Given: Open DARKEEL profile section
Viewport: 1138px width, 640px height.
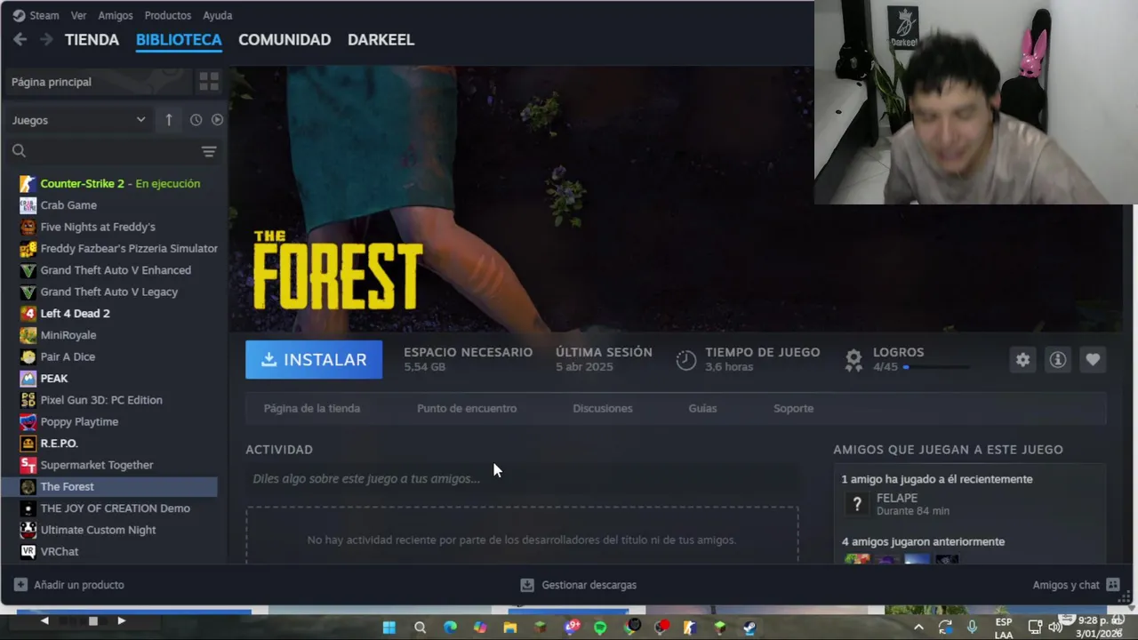Looking at the screenshot, I should [381, 39].
